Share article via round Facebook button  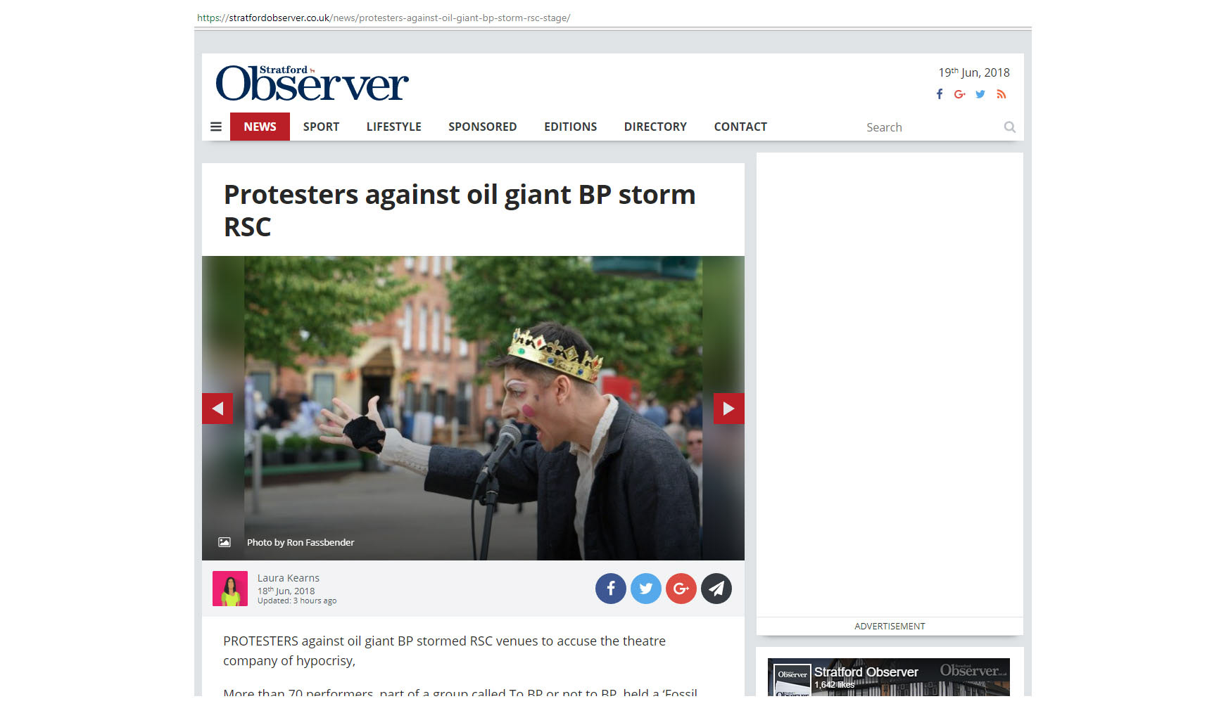tap(611, 589)
